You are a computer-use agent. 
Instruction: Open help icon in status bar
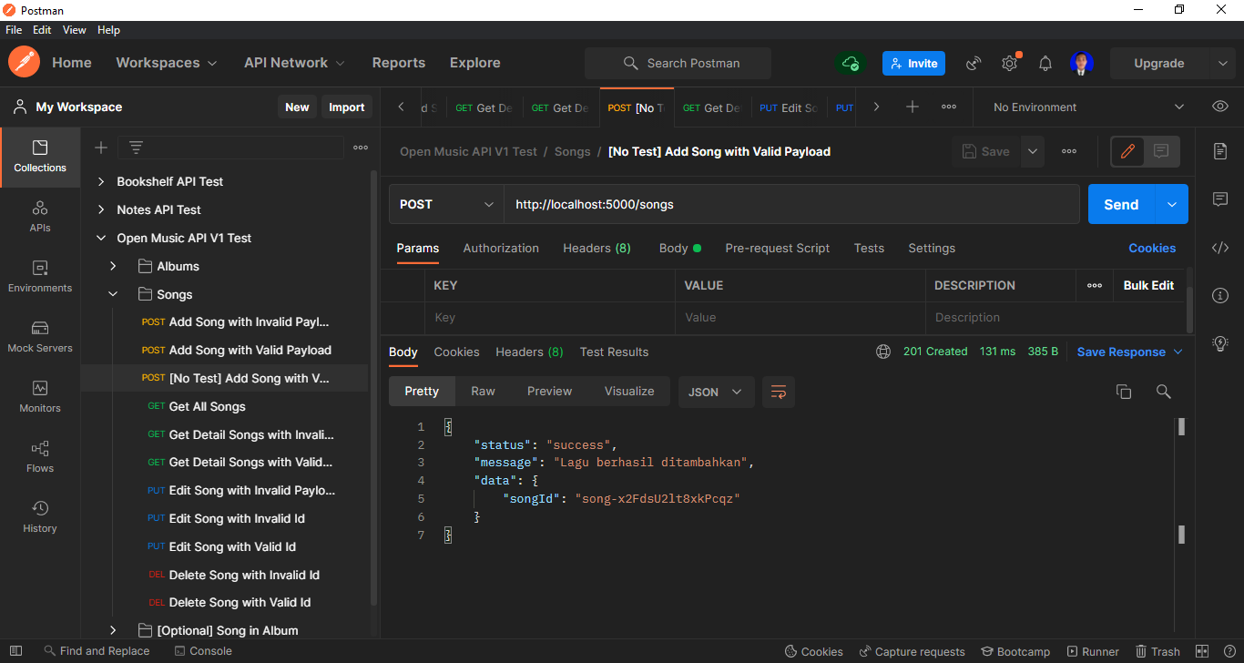coord(1228,651)
